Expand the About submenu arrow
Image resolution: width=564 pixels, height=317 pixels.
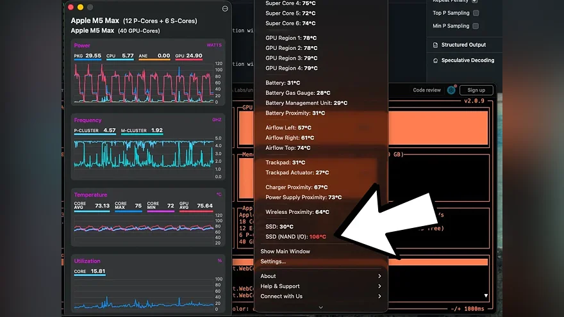tap(379, 276)
